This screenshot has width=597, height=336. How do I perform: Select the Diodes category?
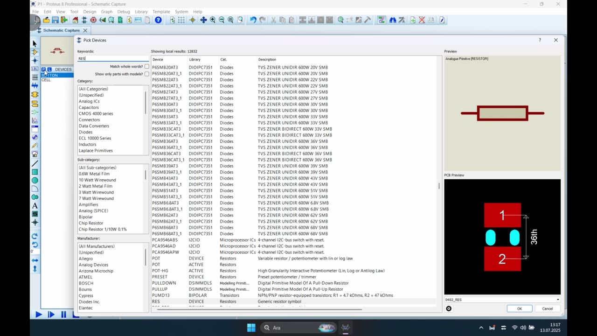[x=85, y=132]
